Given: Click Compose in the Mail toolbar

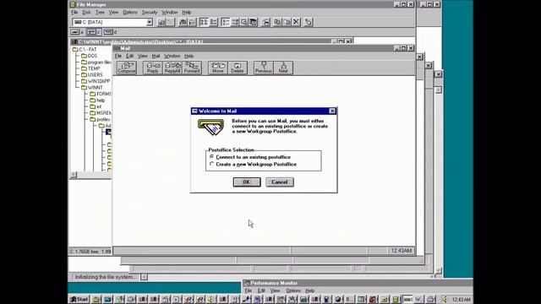Looking at the screenshot, I should click(127, 68).
